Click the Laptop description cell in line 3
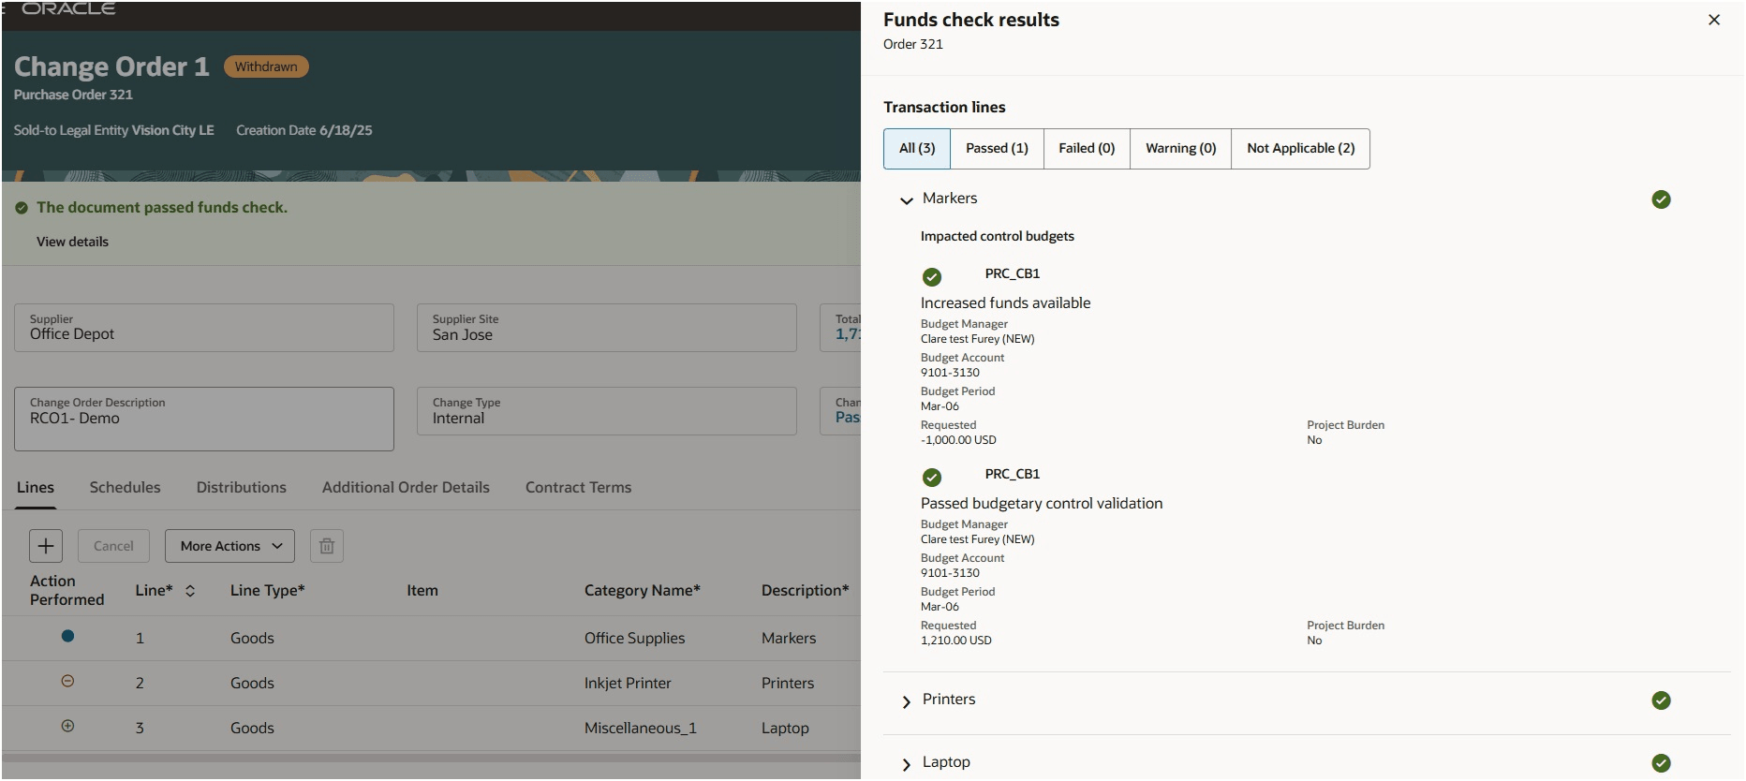Image resolution: width=1746 pixels, height=781 pixels. tap(785, 728)
